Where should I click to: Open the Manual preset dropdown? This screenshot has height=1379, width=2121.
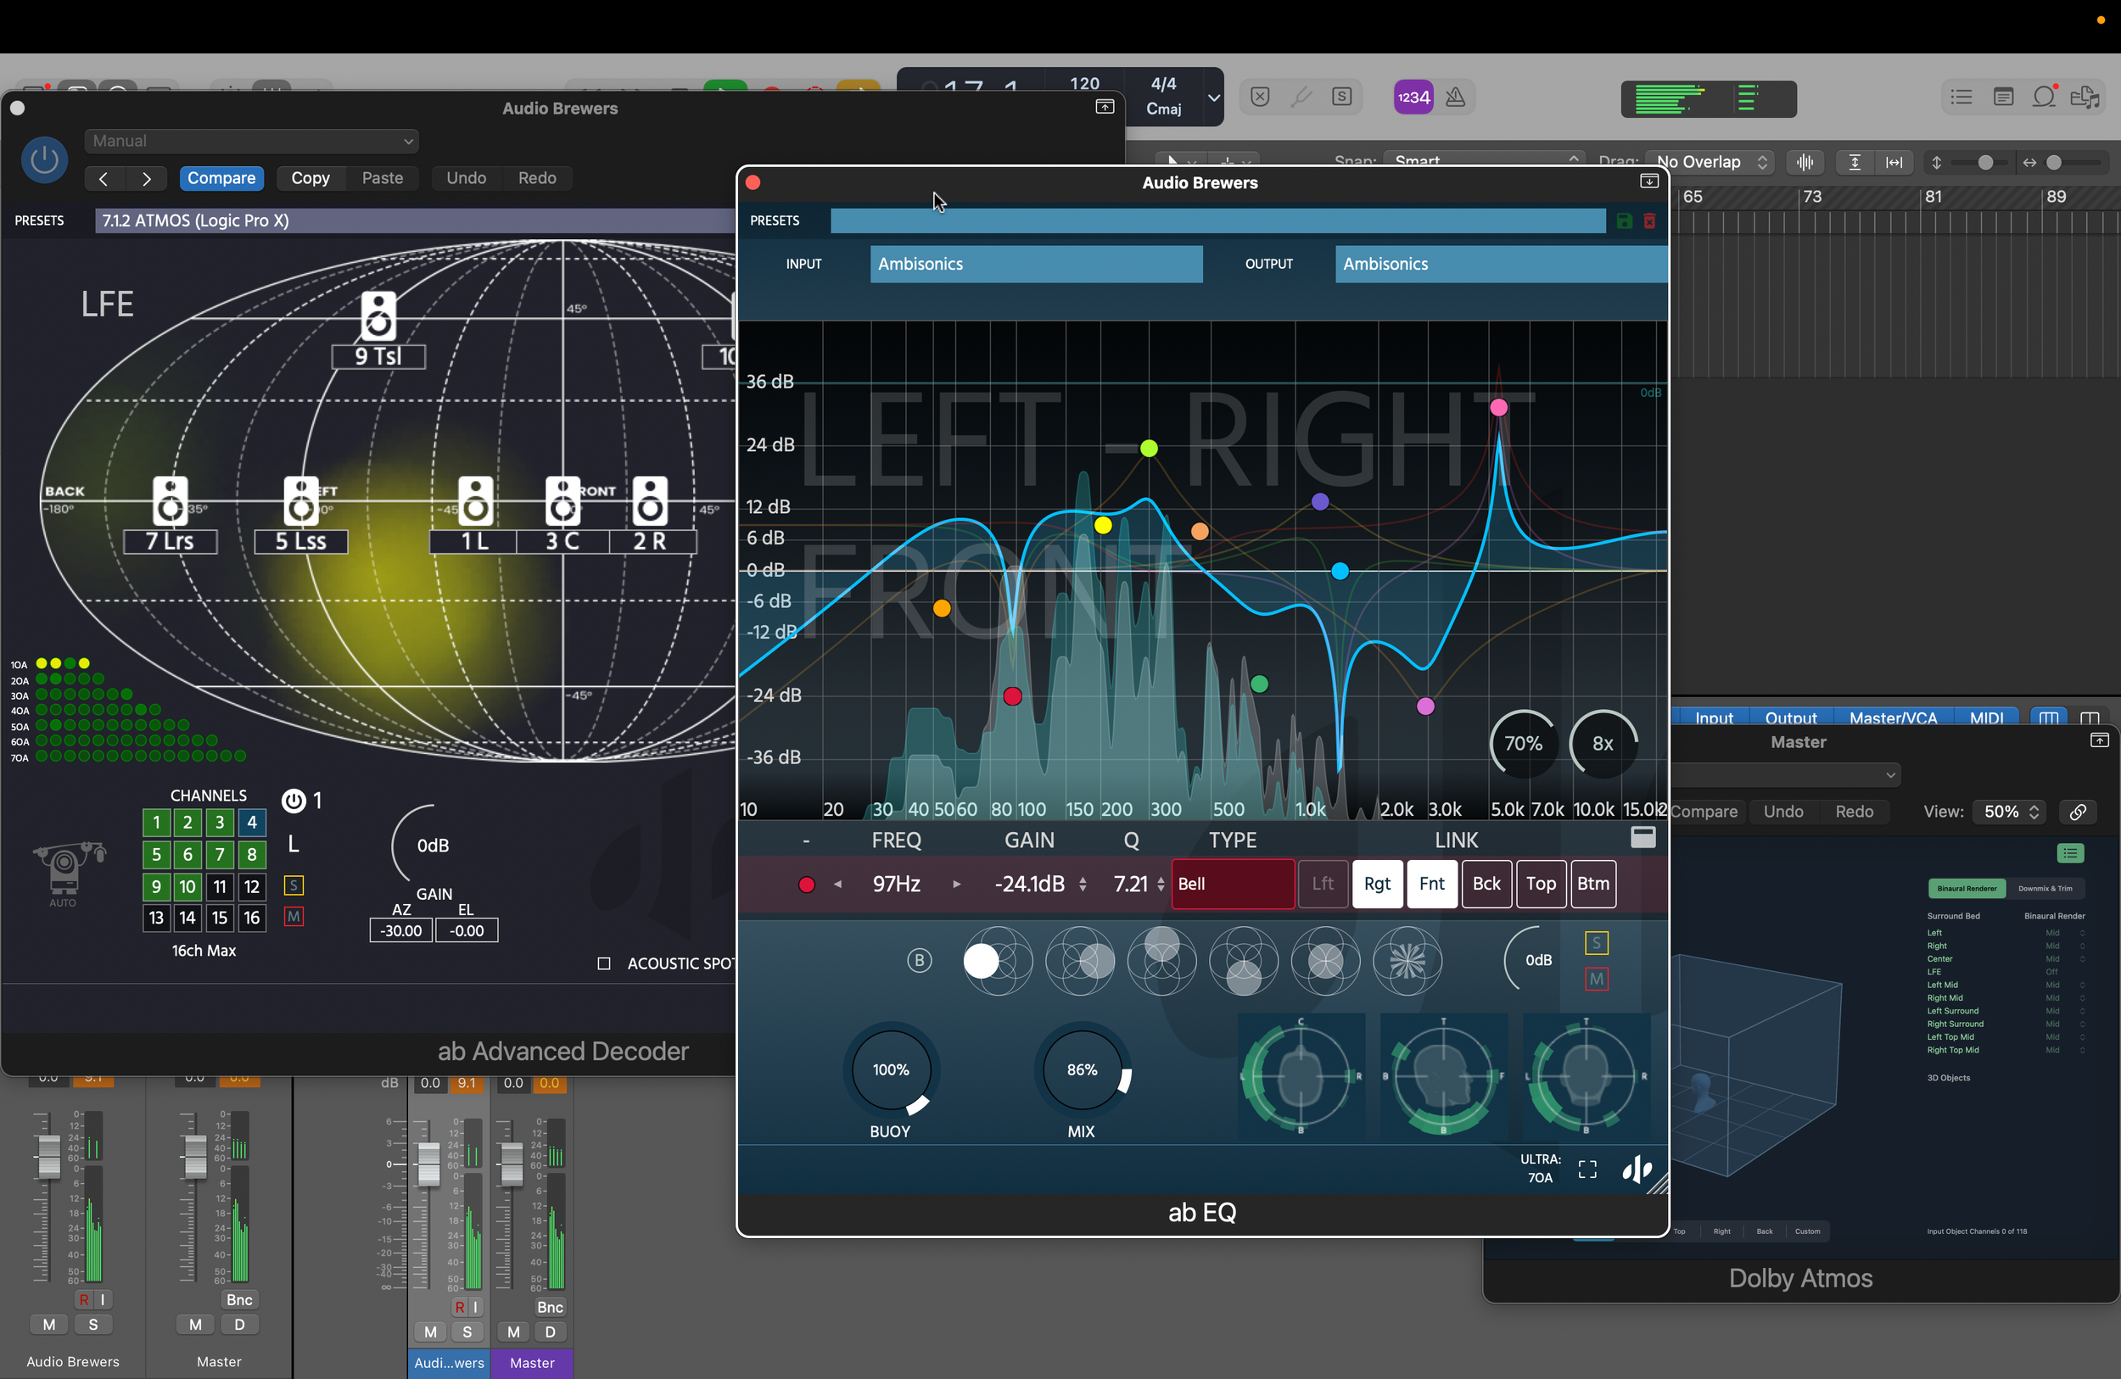(x=252, y=141)
